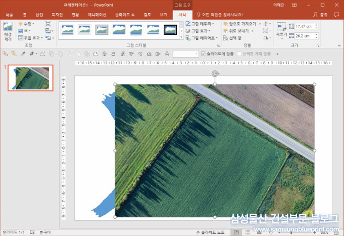
Task: Click the distribute vertically icon
Action: point(167,53)
